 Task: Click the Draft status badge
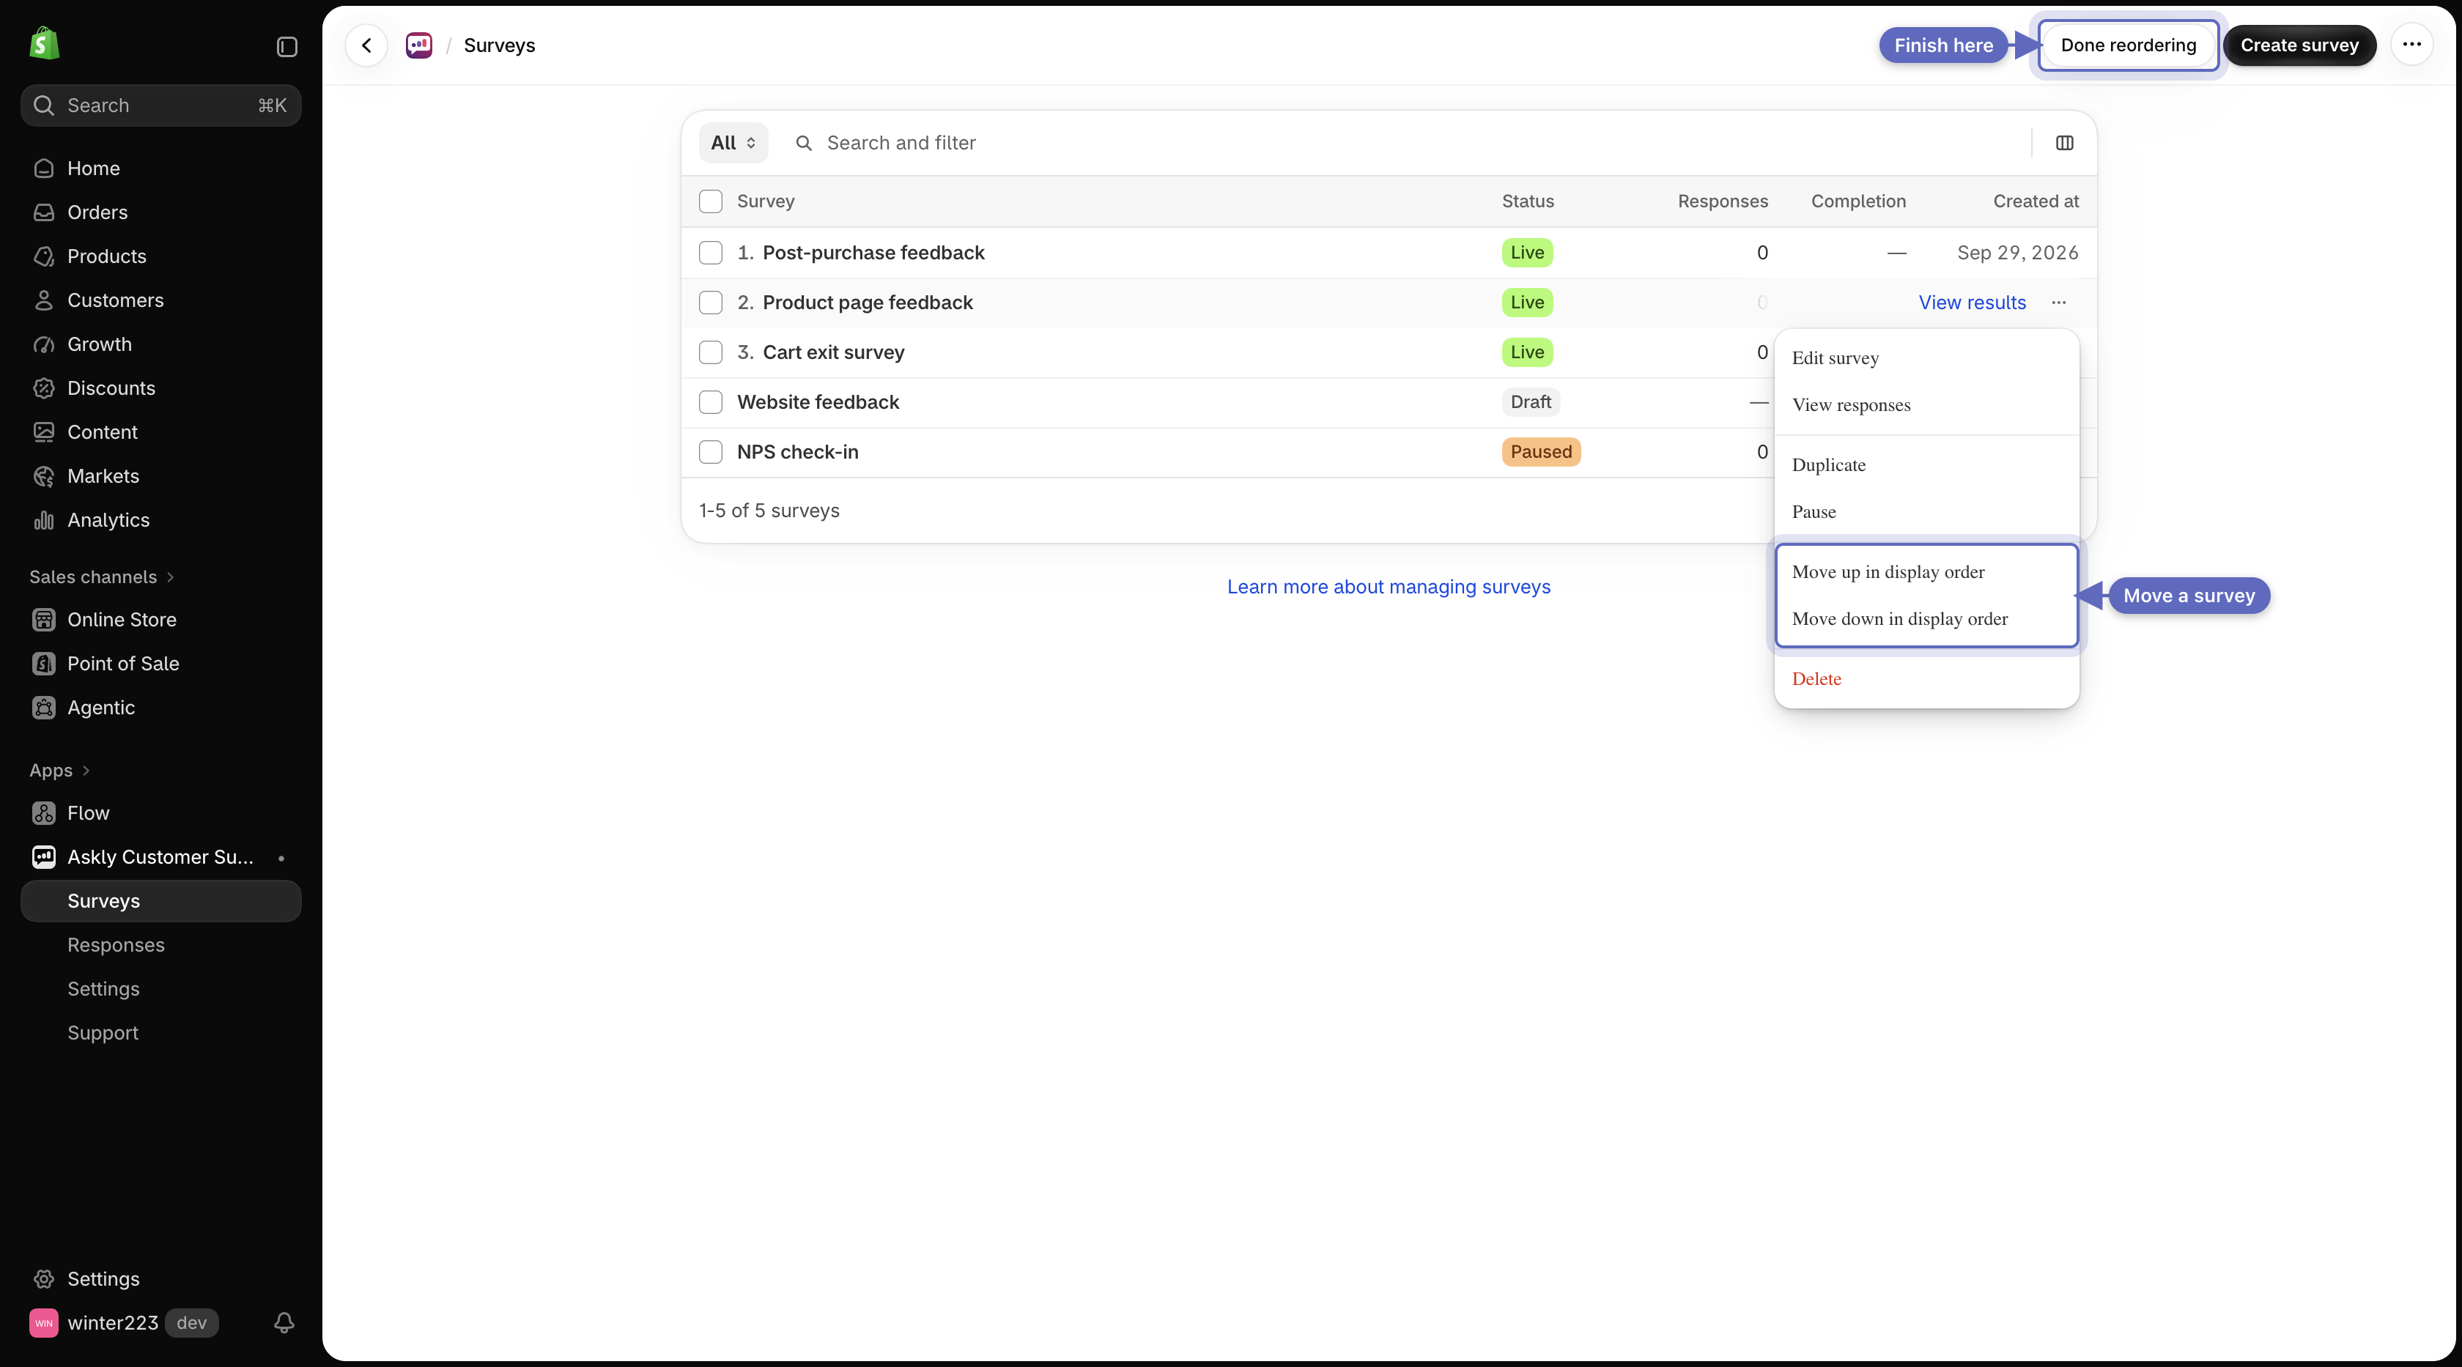1530,401
